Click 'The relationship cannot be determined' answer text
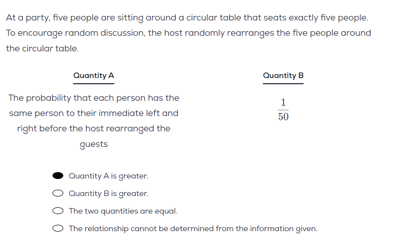This screenshot has width=395, height=250. click(193, 229)
